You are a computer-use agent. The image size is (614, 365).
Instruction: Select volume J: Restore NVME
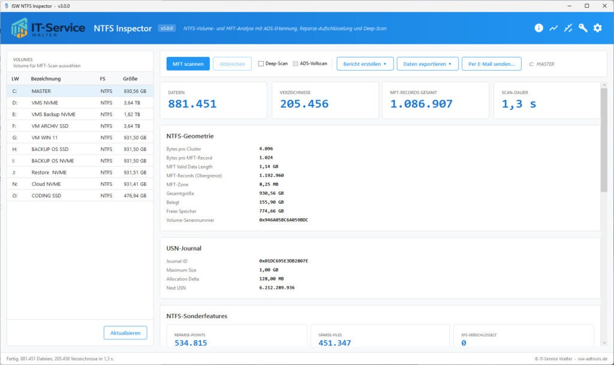[80, 173]
